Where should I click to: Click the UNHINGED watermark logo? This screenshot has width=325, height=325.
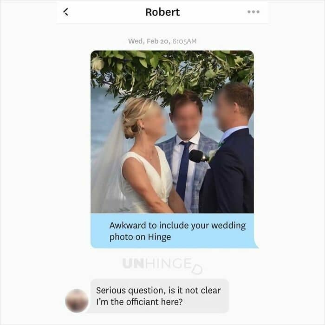[162, 265]
